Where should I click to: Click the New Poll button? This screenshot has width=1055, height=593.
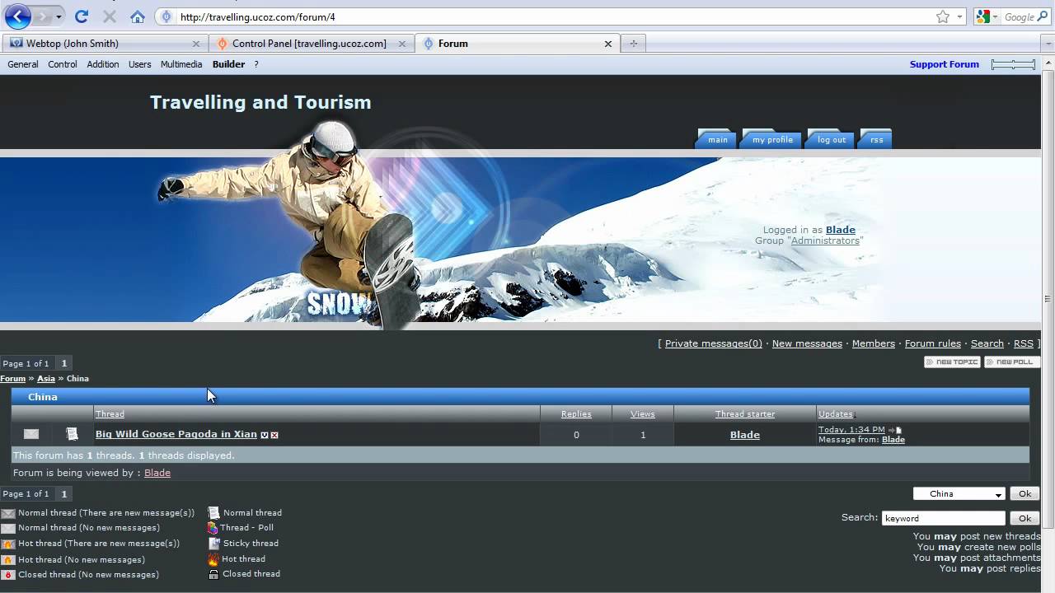pyautogui.click(x=1011, y=362)
